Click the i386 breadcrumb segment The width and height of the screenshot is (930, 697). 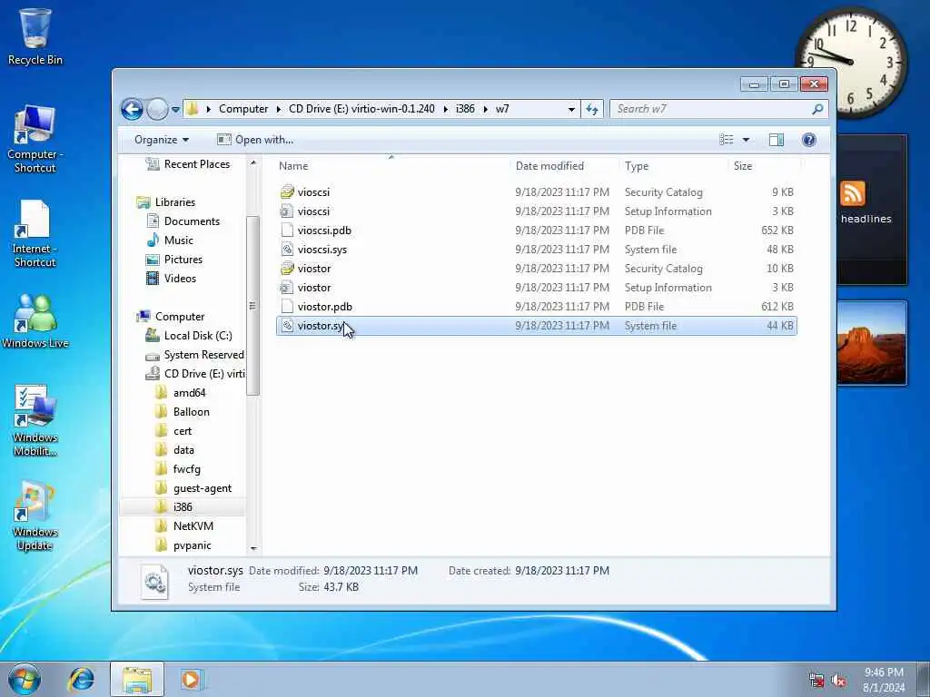pos(465,109)
